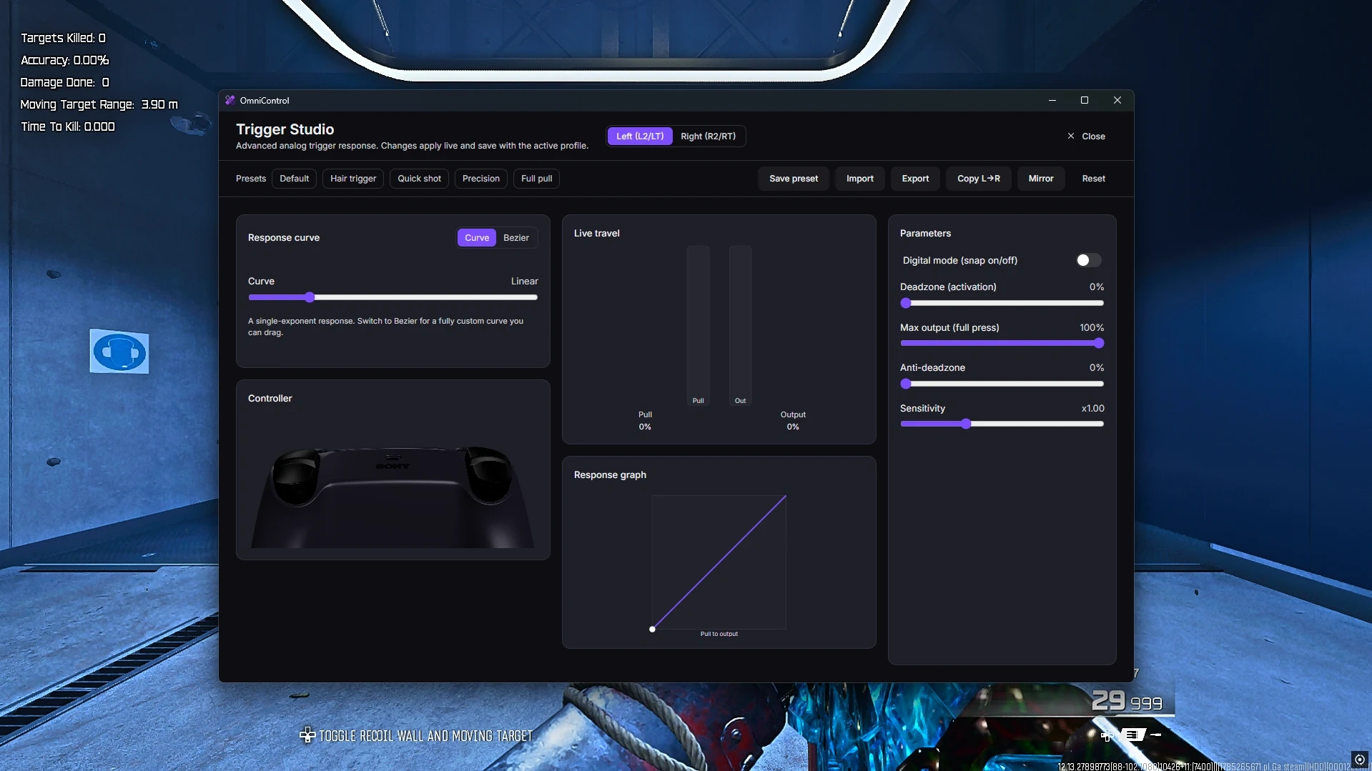The height and width of the screenshot is (771, 1372).
Task: Click the OmniControl app icon in title bar
Action: pyautogui.click(x=230, y=100)
